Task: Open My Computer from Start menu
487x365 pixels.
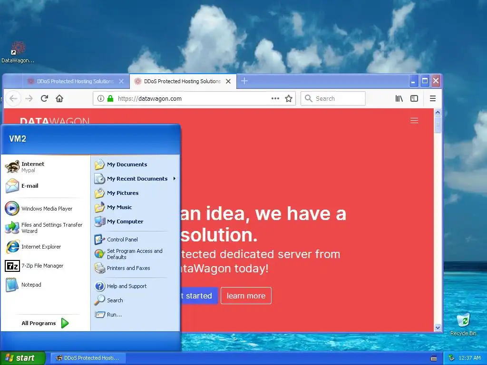Action: (x=136, y=221)
